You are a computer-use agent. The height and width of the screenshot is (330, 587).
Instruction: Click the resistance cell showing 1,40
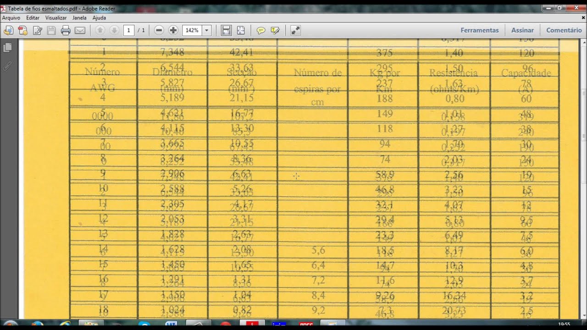(454, 53)
